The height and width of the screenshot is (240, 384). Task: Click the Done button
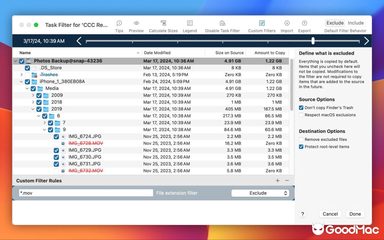[x=355, y=214]
